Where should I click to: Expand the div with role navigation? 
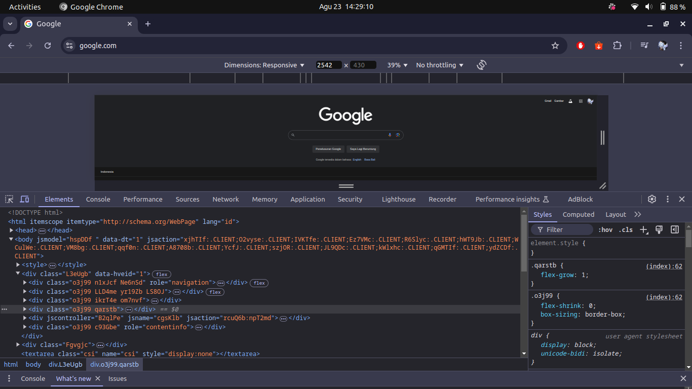pyautogui.click(x=25, y=283)
